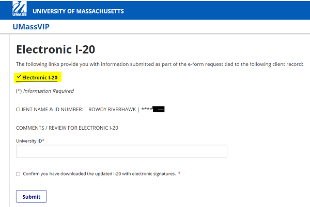Click the confirm downloaded updated I-20 label text
Screen dimensions: 310x207
(x=99, y=174)
